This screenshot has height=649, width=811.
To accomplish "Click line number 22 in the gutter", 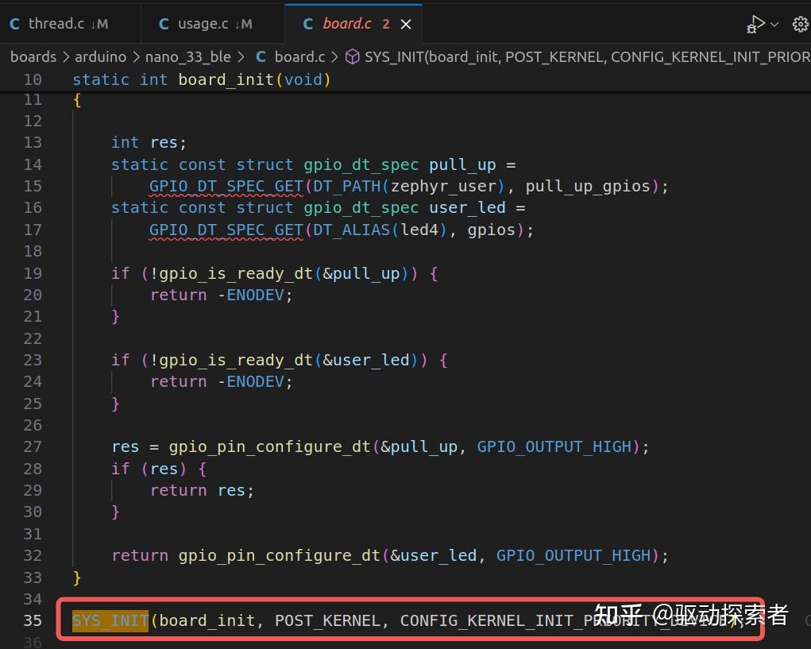I will (x=33, y=338).
